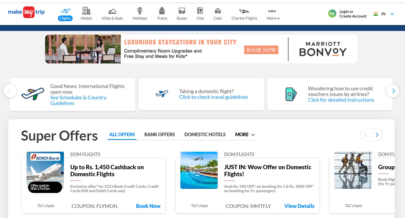Click View Details on Wow Offer
This screenshot has width=405, height=218.
(x=299, y=206)
